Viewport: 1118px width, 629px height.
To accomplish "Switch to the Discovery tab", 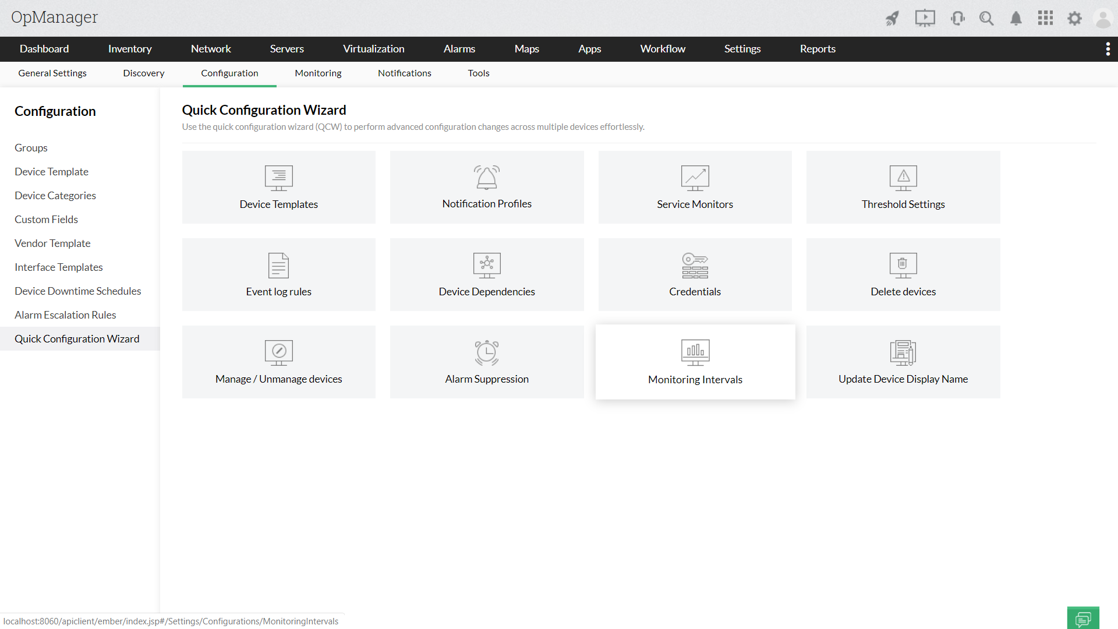I will [144, 73].
